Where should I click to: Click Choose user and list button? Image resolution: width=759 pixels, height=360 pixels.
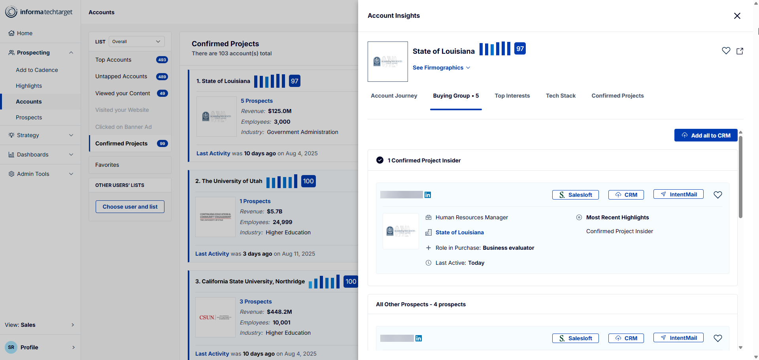[130, 207]
